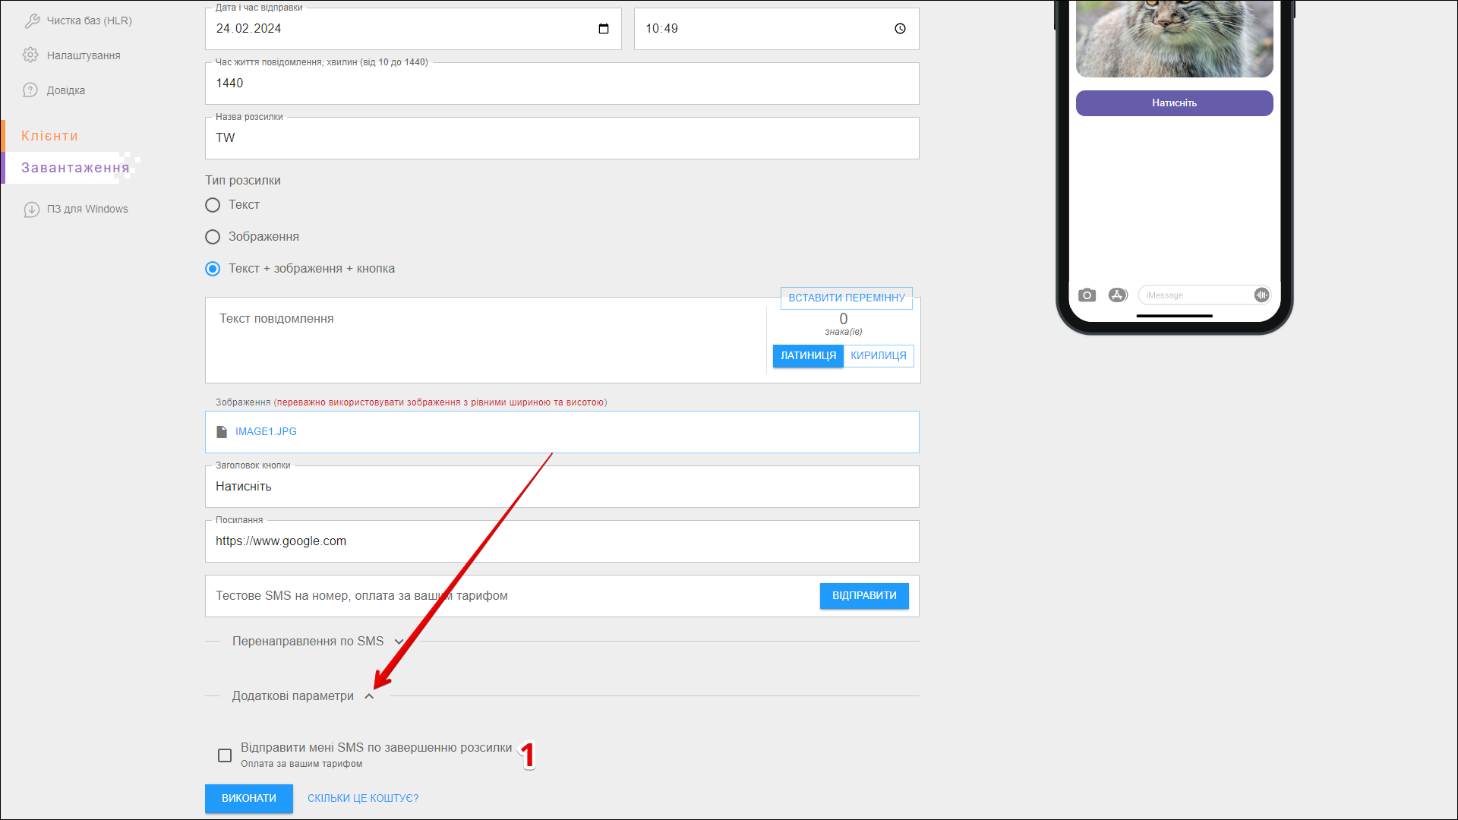This screenshot has width=1458, height=820.
Task: Open the time picker clock icon
Action: point(900,29)
